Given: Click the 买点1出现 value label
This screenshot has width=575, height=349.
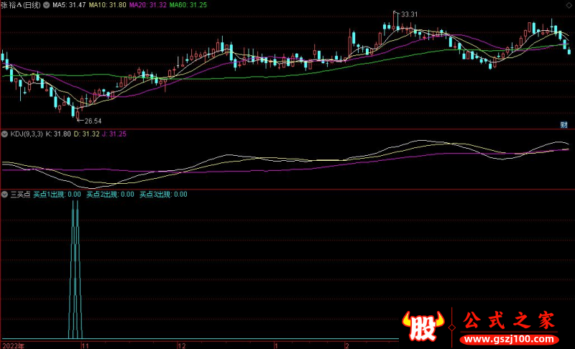Looking at the screenshot, I should [57, 194].
